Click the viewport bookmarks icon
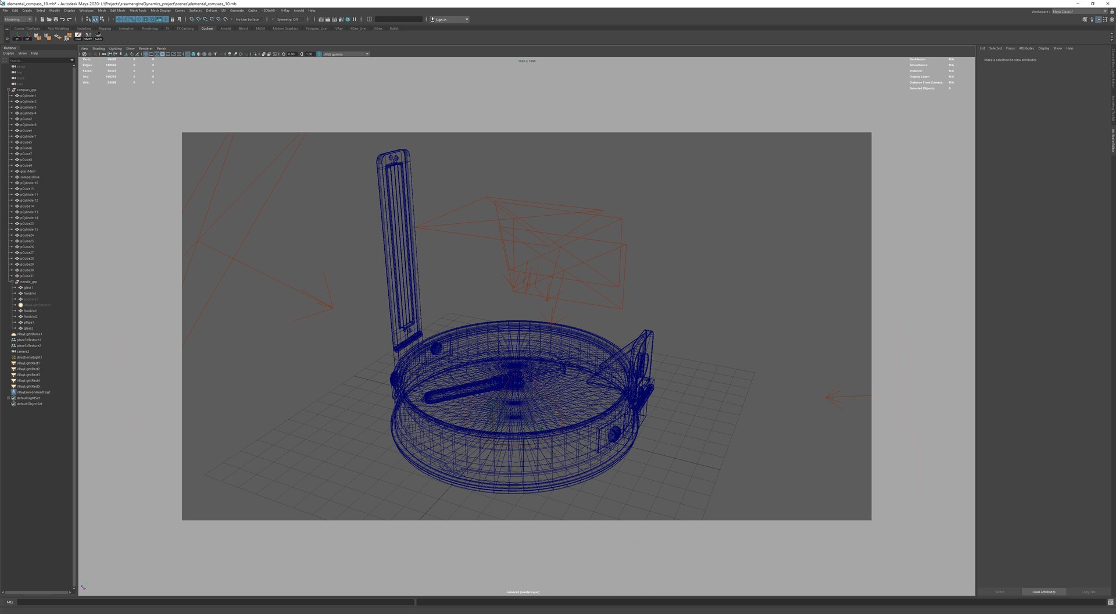 (120, 54)
